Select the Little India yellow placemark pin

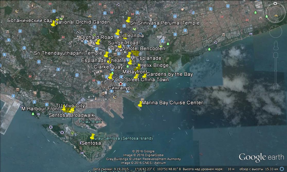118,32
